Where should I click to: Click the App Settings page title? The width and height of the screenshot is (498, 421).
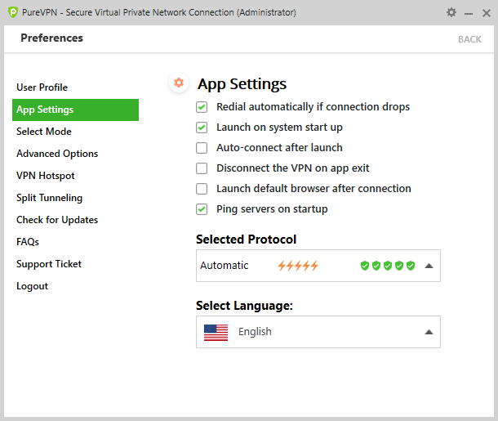tap(242, 84)
